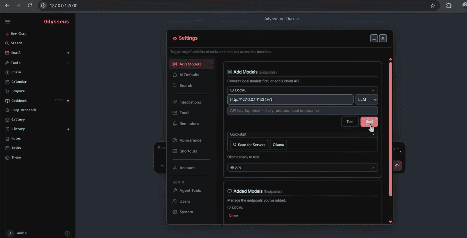Open Theme tool icon

pyautogui.click(x=7, y=158)
